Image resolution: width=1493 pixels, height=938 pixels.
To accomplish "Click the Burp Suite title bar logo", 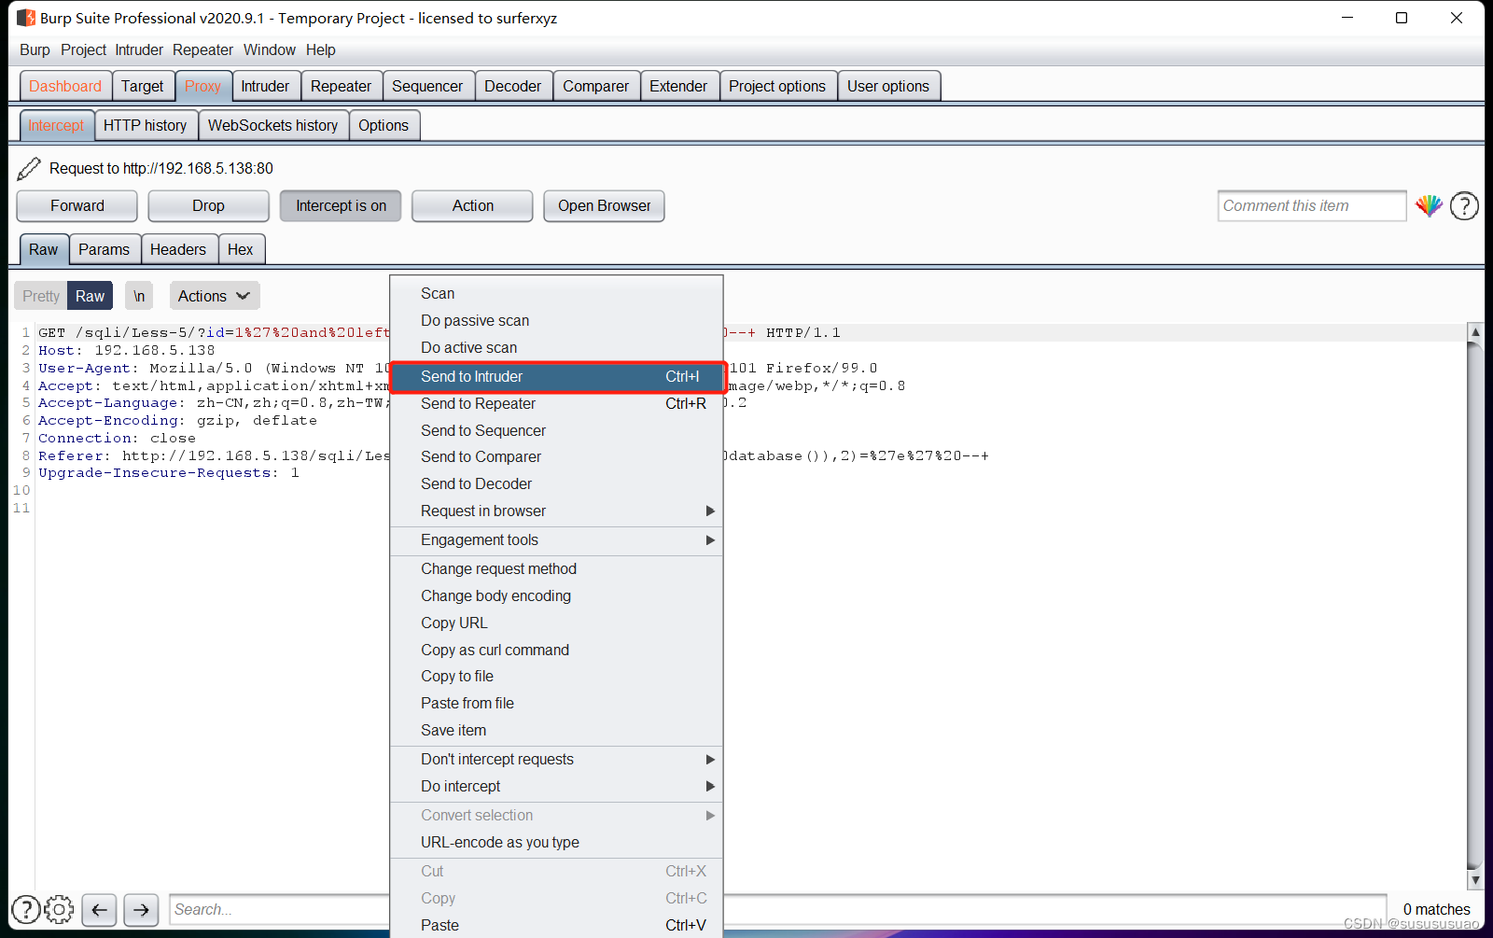I will (x=26, y=18).
